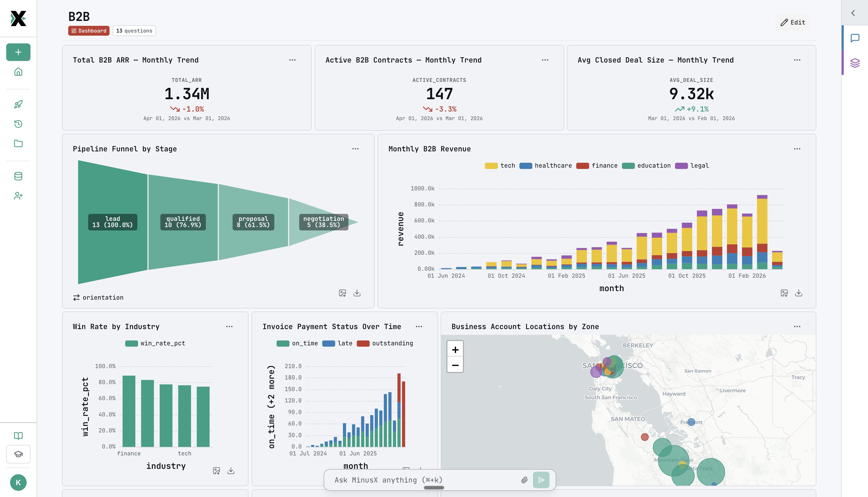868x497 pixels.
Task: Open Monthly B2B Revenue options menu
Action: coord(797,149)
